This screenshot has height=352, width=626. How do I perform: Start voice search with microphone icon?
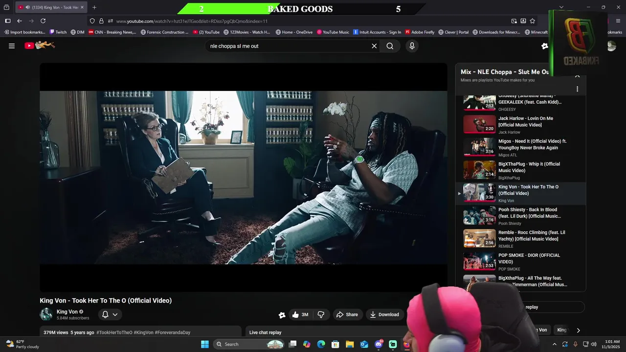(412, 46)
